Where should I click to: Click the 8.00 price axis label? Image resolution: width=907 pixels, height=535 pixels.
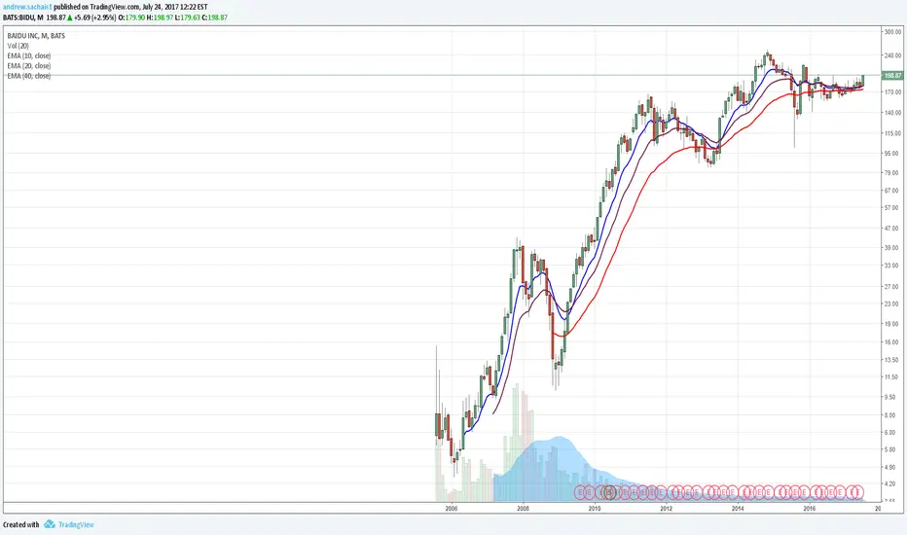pyautogui.click(x=891, y=415)
